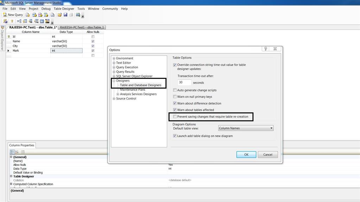This screenshot has height=202, width=360.
Task: Collapse the (General) properties section
Action: (11, 157)
